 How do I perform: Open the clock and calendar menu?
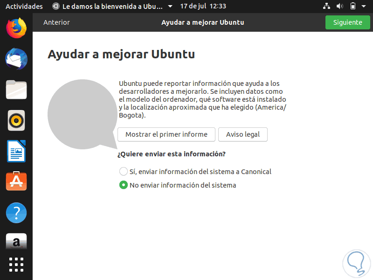click(x=203, y=6)
